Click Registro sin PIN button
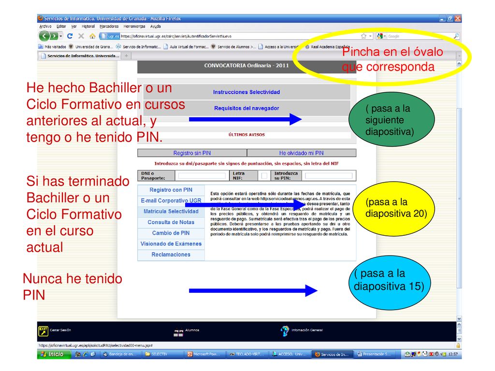The width and height of the screenshot is (495, 371). coord(192,153)
